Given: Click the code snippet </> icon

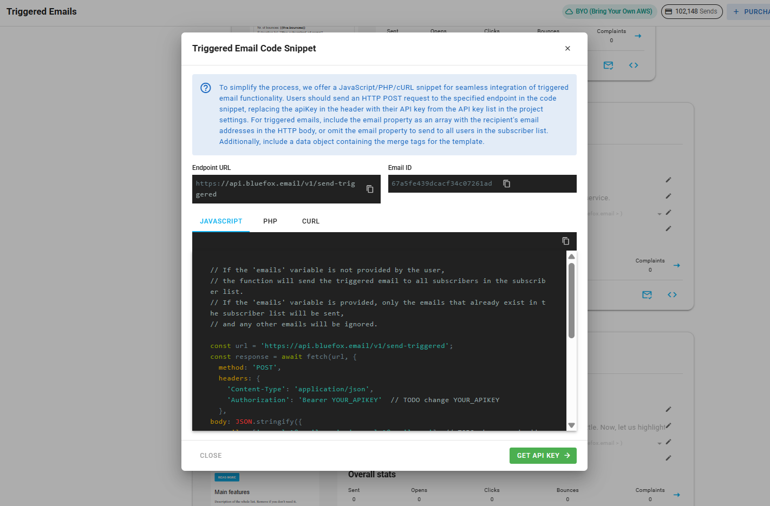Looking at the screenshot, I should click(634, 65).
